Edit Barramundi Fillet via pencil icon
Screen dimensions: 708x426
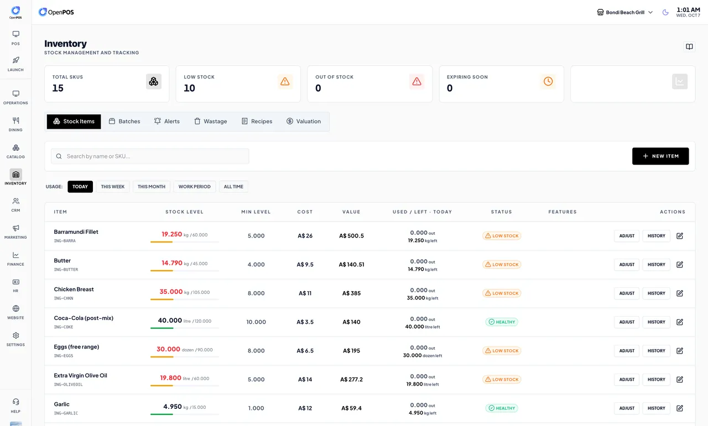pos(680,236)
